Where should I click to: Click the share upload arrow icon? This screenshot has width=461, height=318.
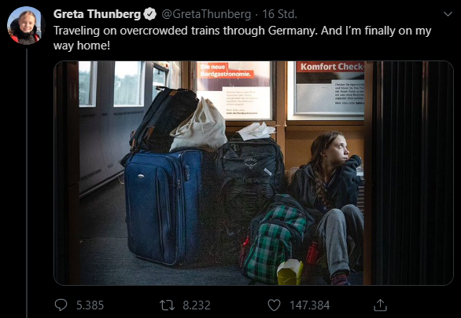(x=380, y=305)
